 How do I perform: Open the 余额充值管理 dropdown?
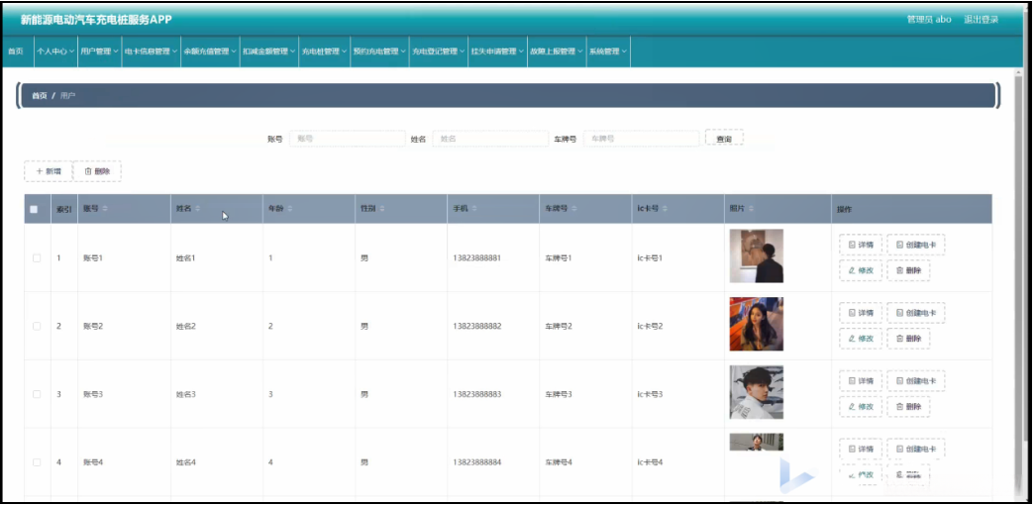pyautogui.click(x=209, y=50)
